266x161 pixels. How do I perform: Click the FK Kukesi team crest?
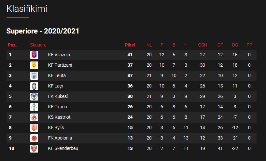[x=34, y=97]
